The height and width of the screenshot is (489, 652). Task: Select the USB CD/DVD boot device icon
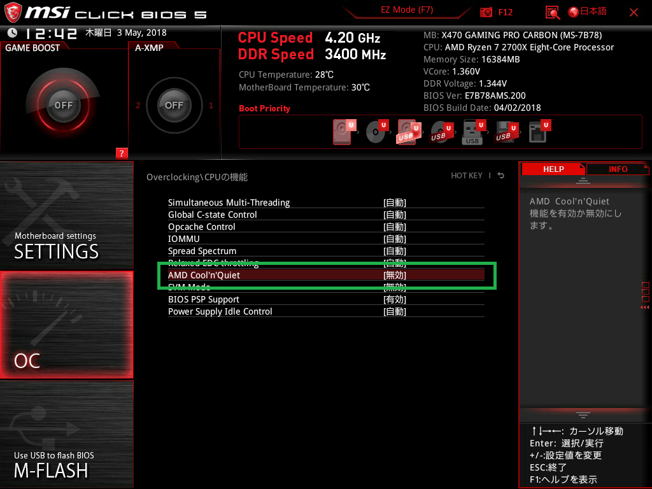(442, 132)
